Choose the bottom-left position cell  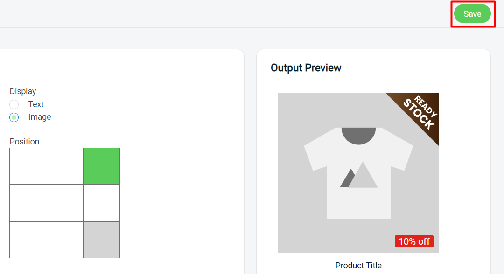tap(28, 240)
